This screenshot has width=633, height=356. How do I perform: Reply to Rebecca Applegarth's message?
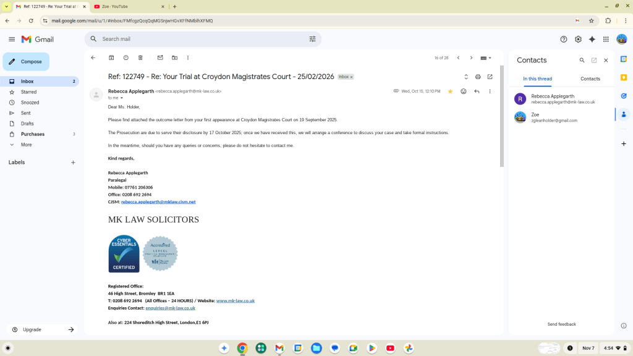(x=477, y=91)
